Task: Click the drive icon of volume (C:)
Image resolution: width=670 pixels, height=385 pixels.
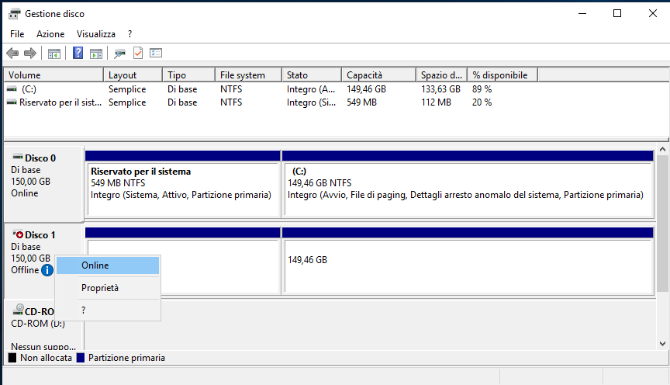Action: 12,89
